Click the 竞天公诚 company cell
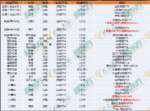Screen dimensions: 150x111 31,80
